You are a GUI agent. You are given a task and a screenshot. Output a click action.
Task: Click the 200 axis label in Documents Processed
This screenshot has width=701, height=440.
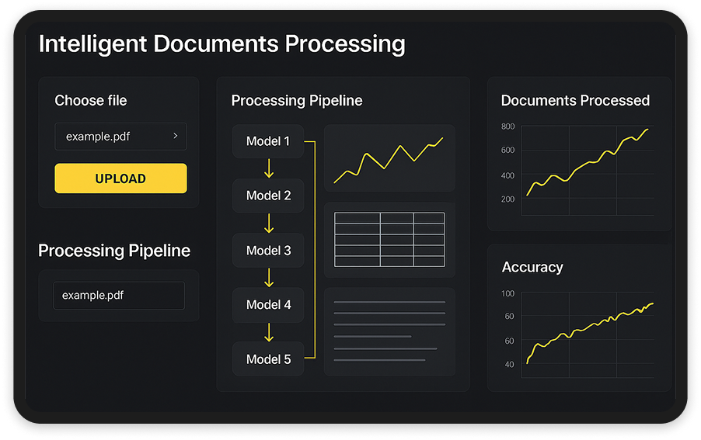[x=507, y=199]
